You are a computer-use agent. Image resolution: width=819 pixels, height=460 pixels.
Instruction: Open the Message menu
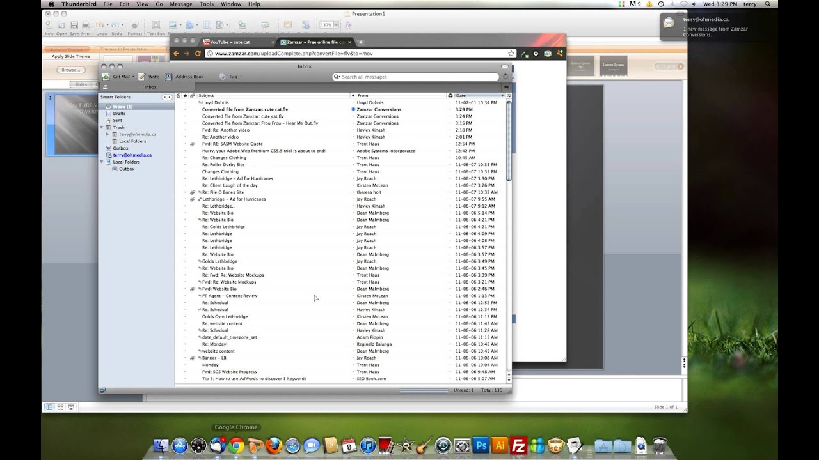[x=181, y=4]
